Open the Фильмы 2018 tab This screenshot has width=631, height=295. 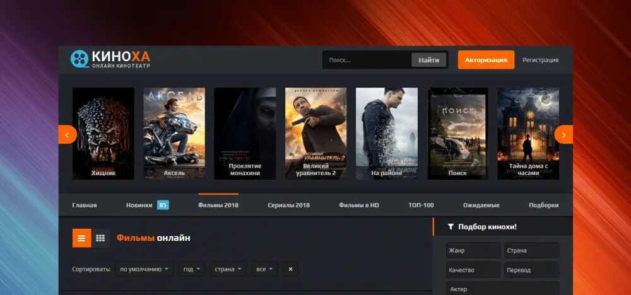218,205
